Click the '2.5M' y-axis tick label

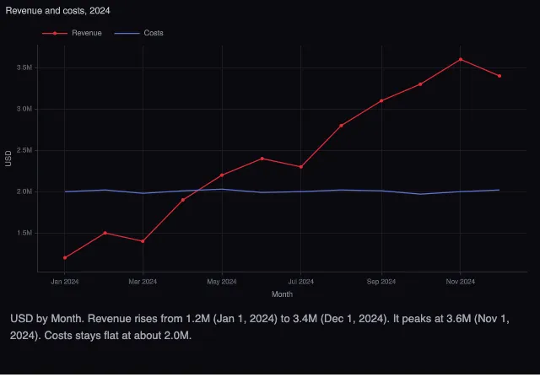click(24, 150)
